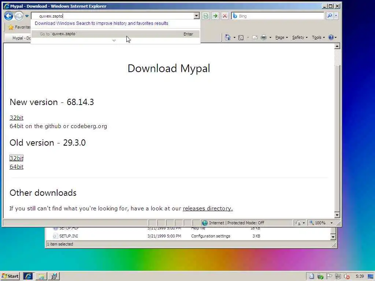Click the address bar containing quwex.zapto
The width and height of the screenshot is (375, 281).
[x=112, y=16]
